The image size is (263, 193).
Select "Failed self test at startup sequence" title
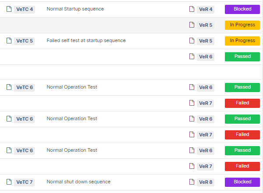tap(86, 41)
